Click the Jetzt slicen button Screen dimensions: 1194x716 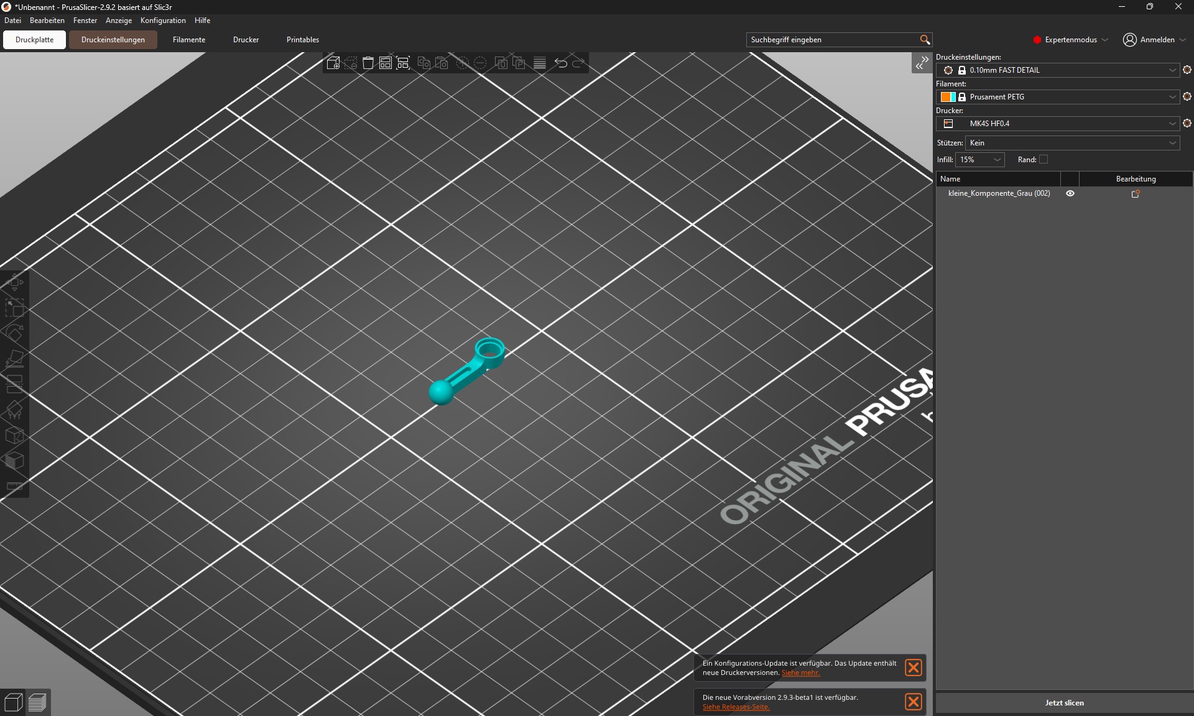point(1064,703)
